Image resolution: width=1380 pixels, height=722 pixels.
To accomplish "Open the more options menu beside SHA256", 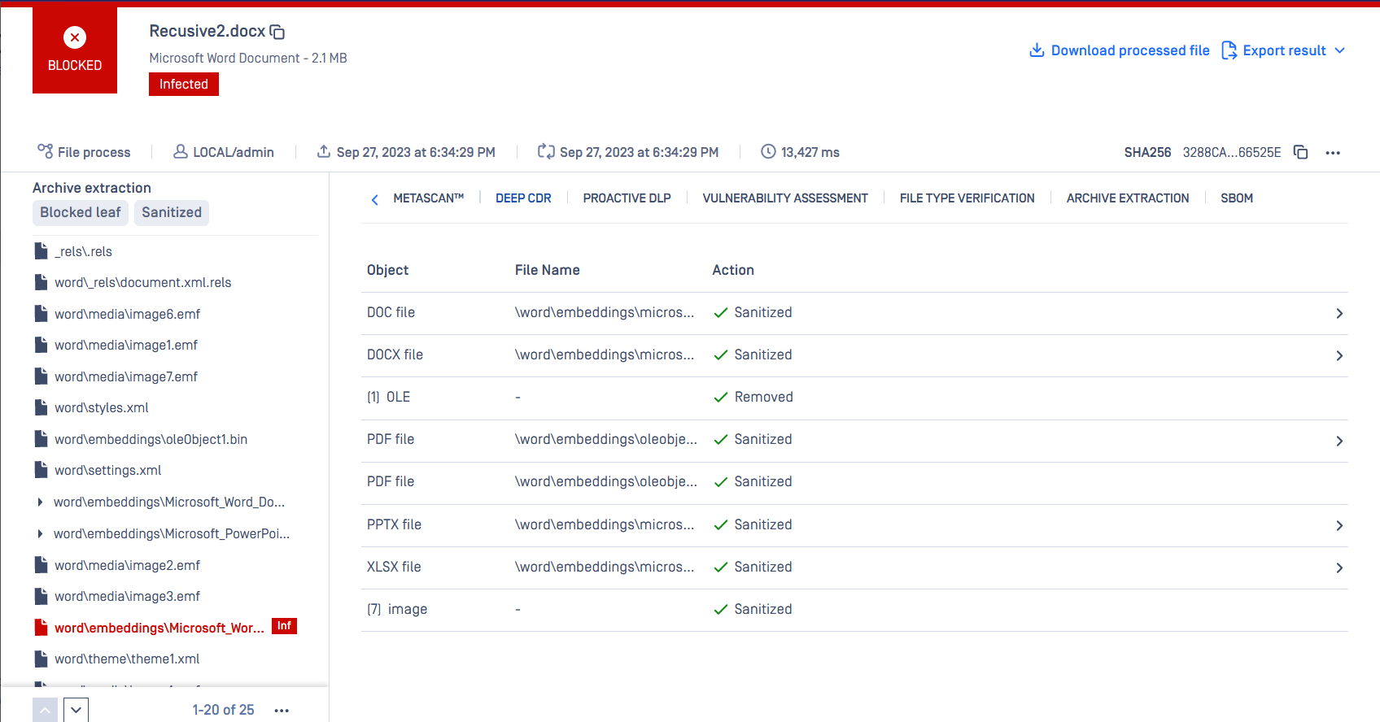I will 1332,153.
